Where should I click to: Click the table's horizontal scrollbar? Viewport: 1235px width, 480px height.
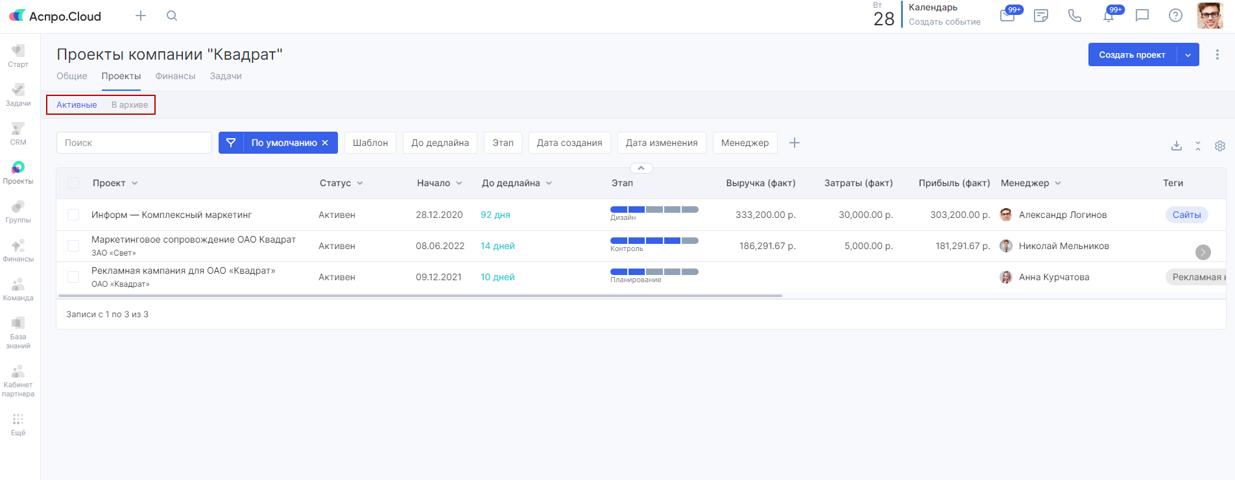[420, 296]
